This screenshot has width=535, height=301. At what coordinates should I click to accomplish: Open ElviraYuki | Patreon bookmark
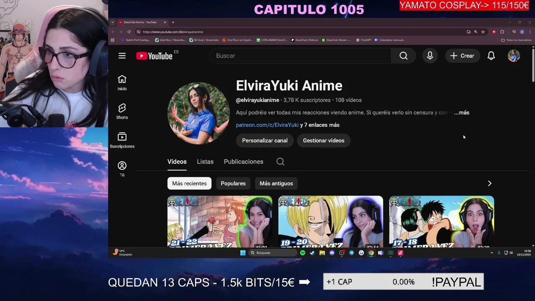[304, 40]
